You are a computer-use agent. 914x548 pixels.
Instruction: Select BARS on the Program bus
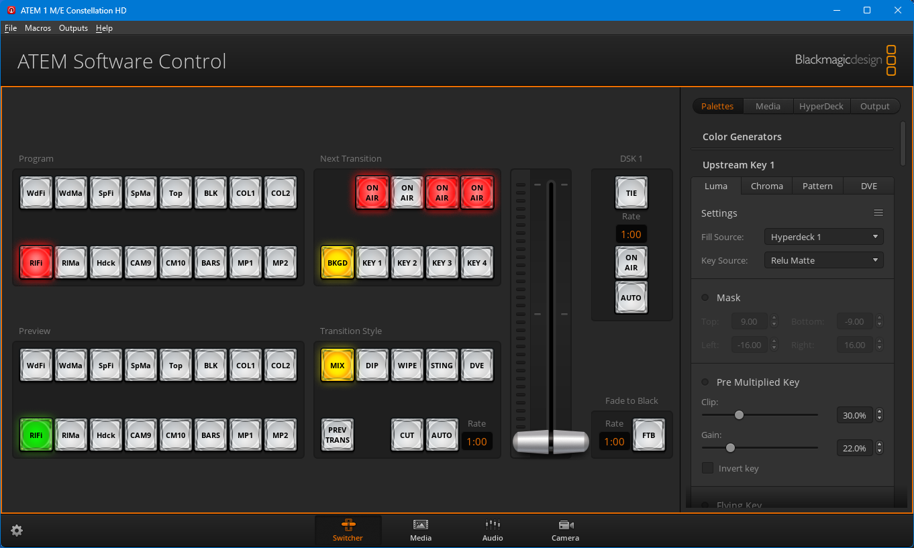pyautogui.click(x=211, y=263)
